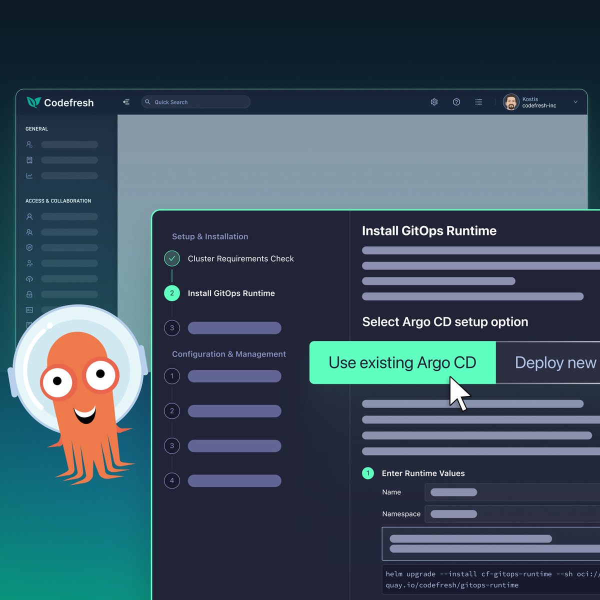600x600 pixels.
Task: Click the Install GitOps Runtime title
Action: (x=429, y=230)
